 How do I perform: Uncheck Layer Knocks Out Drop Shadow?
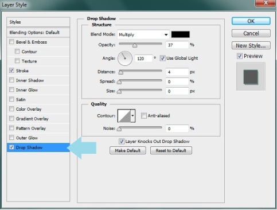122,141
